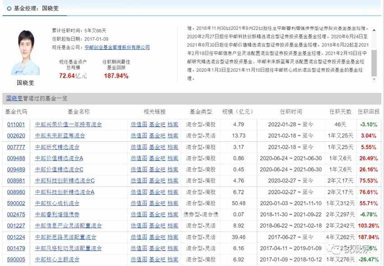The image size is (384, 266).
Task: Click the biography scrollbar thumb
Action: 374,63
